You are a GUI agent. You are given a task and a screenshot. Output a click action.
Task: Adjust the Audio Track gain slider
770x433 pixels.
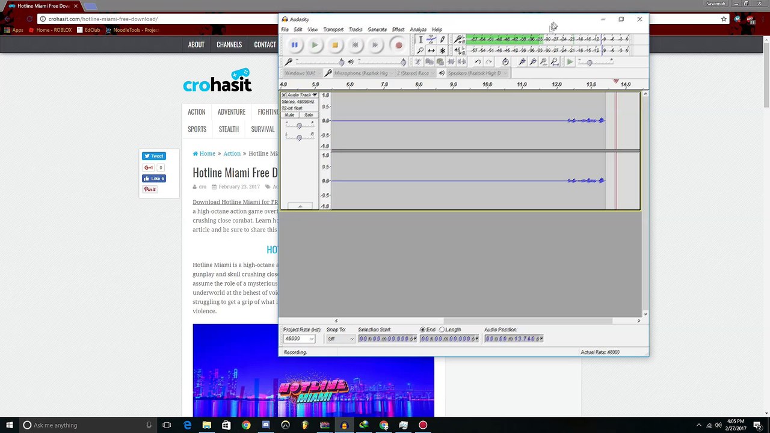click(299, 125)
